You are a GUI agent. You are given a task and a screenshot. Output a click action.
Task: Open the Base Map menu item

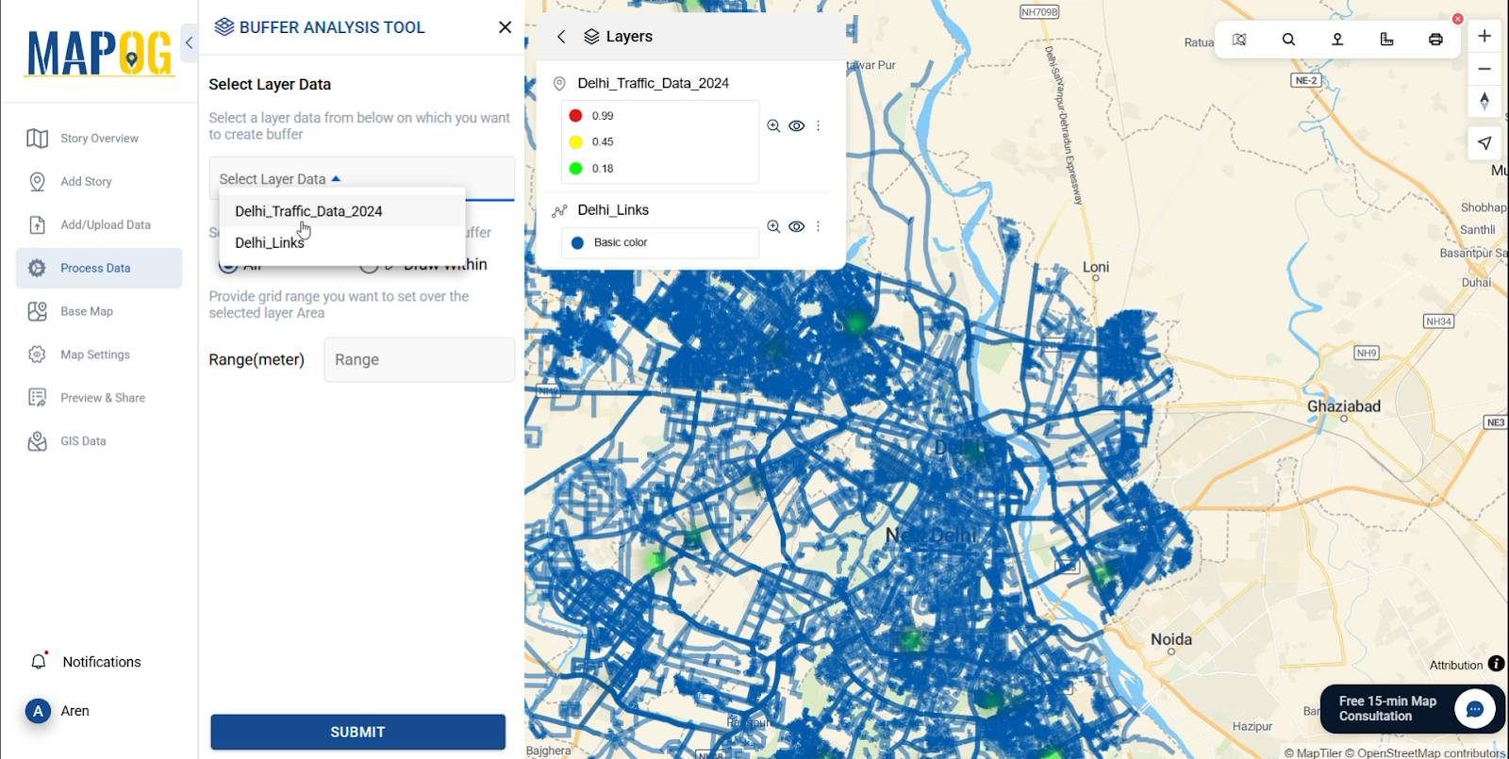pos(99,312)
